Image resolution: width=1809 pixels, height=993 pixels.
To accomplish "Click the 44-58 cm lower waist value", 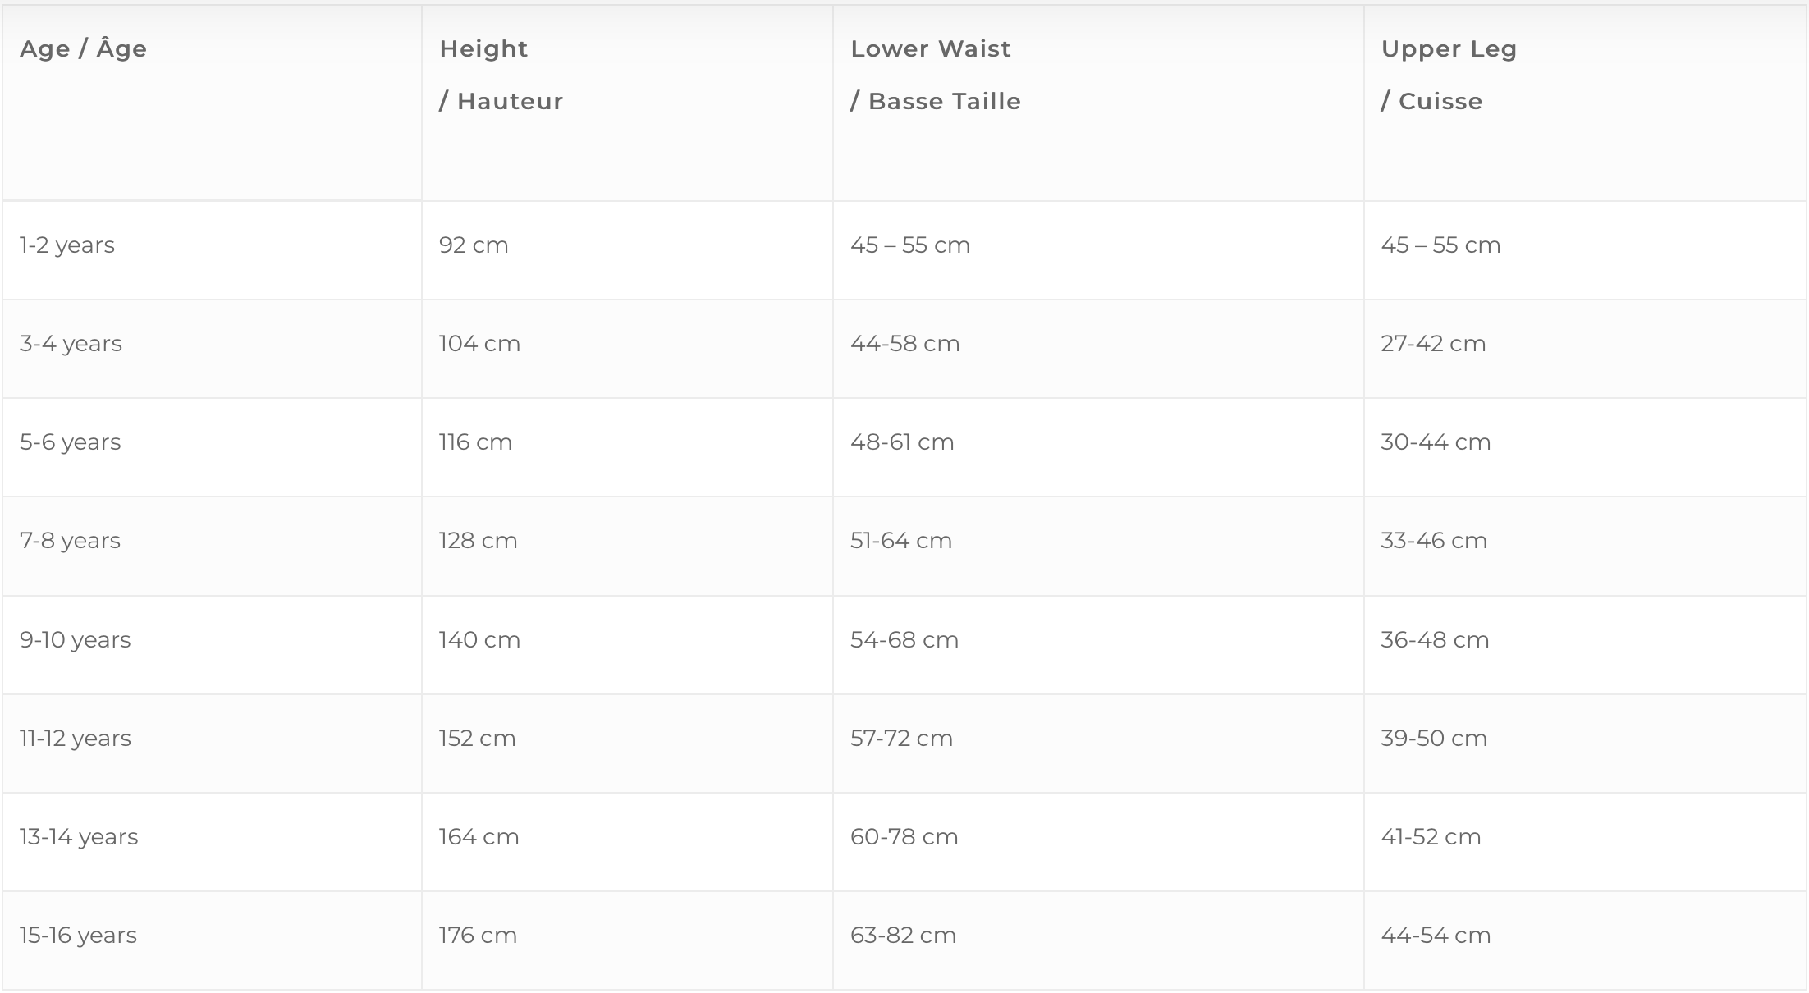I will pos(904,344).
